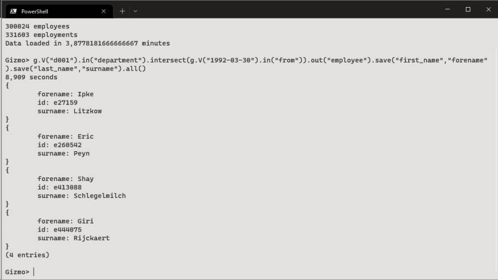Viewport: 498px width, 280px height.
Task: Minimize the terminal window
Action: coord(447,9)
